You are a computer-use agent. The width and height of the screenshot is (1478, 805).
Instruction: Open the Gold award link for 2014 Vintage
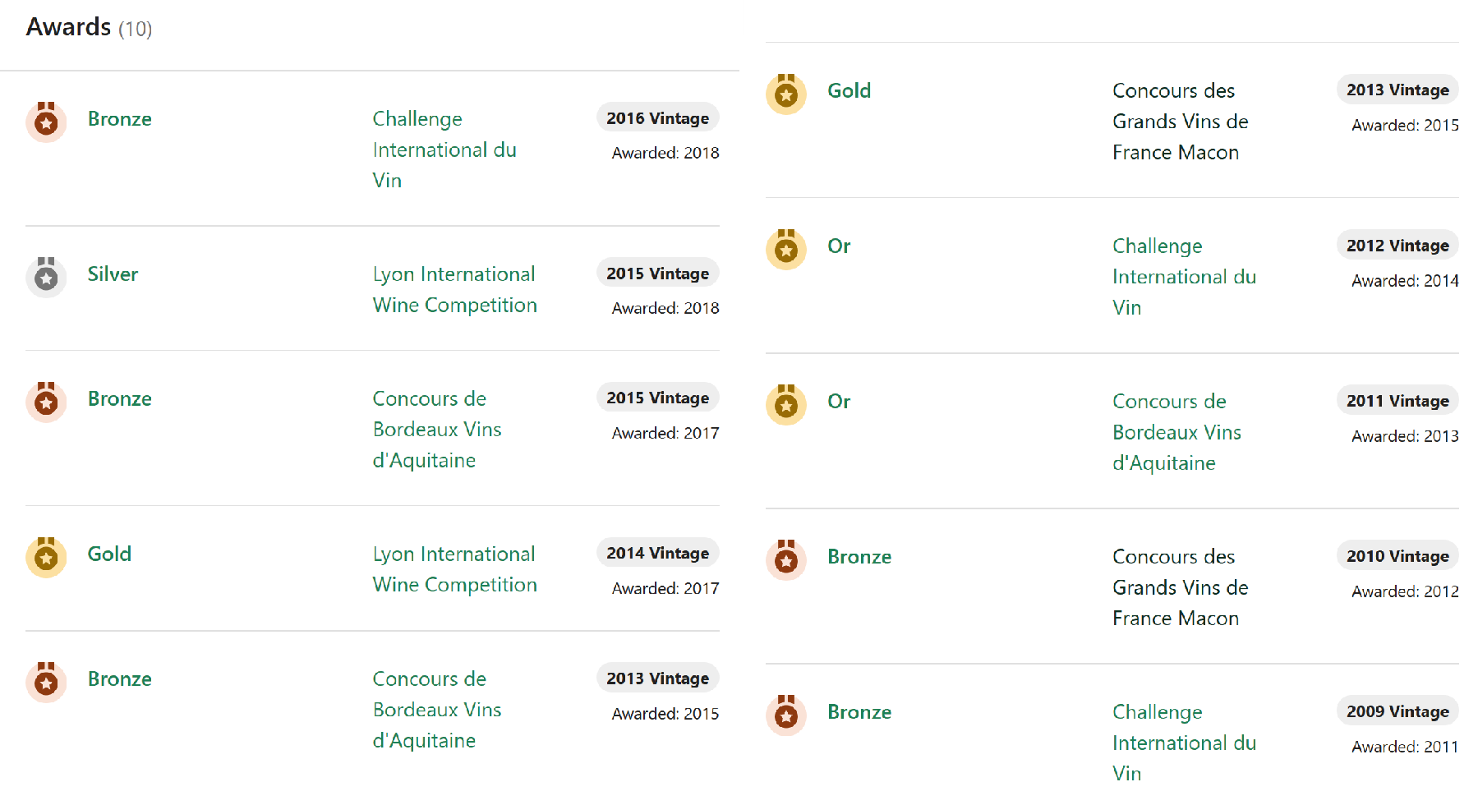[109, 554]
